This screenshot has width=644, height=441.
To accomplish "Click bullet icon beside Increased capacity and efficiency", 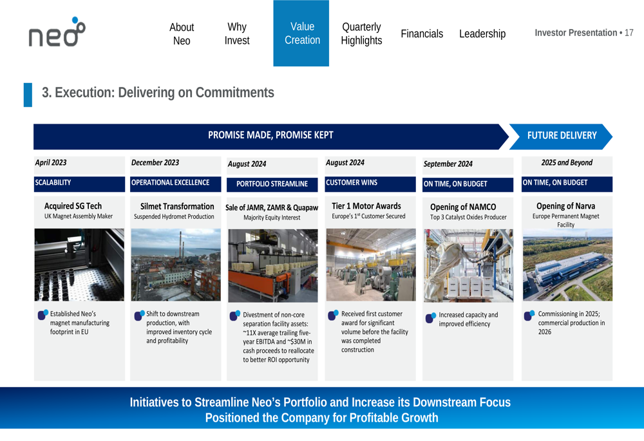I will point(430,317).
